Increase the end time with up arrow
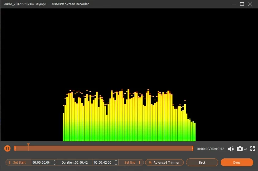This screenshot has width=258, height=171. pyautogui.click(x=116, y=161)
